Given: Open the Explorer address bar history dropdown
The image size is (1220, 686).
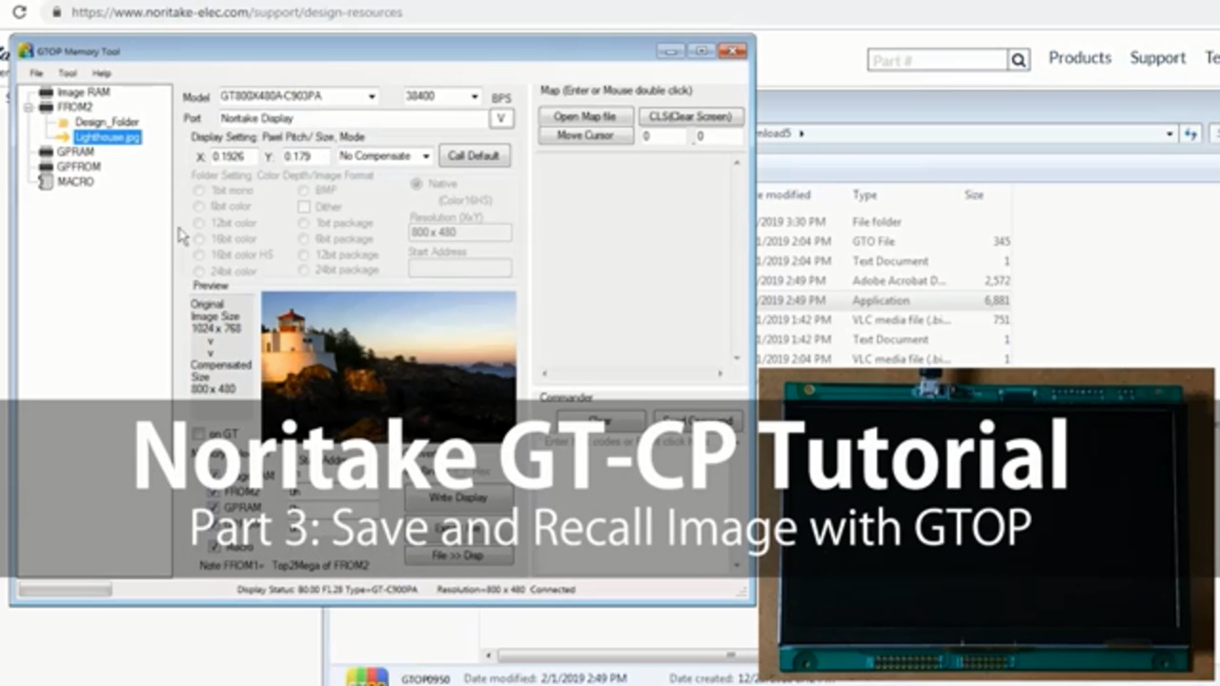Looking at the screenshot, I should click(1169, 134).
